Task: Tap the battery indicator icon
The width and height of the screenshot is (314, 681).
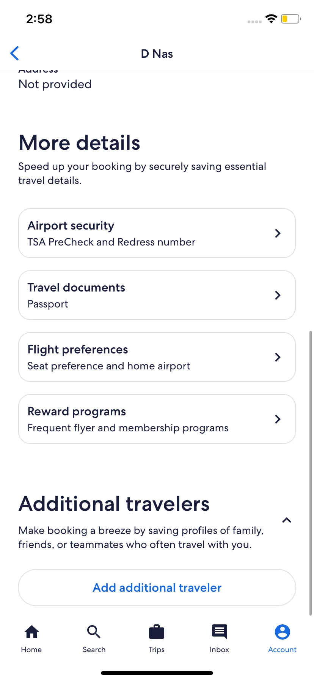Action: [291, 19]
